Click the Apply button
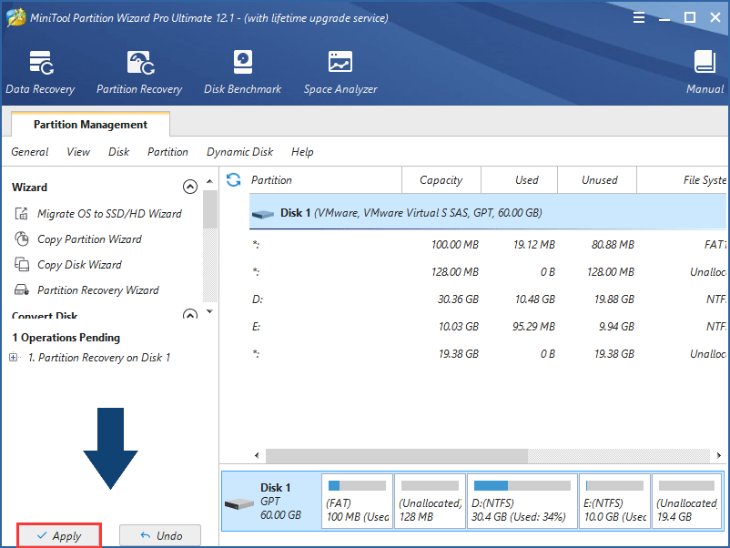 pos(58,534)
